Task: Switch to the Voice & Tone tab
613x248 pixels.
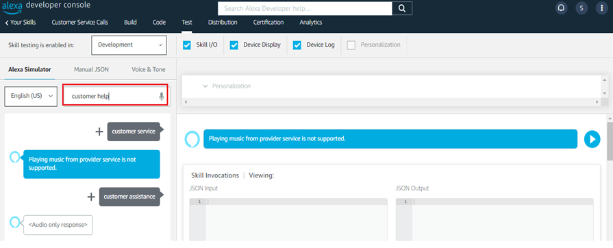Action: [149, 69]
